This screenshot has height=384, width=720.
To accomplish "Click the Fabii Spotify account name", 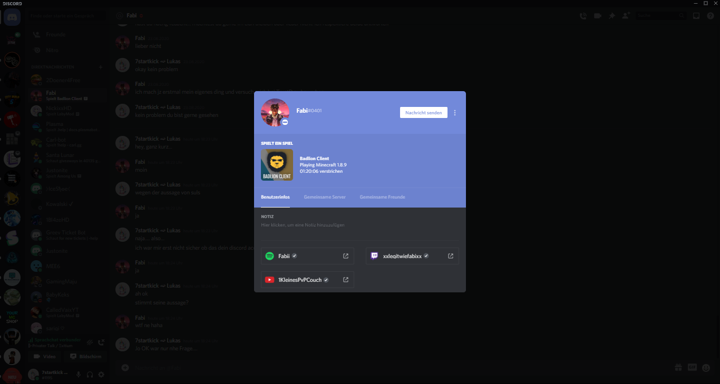I will pyautogui.click(x=284, y=256).
